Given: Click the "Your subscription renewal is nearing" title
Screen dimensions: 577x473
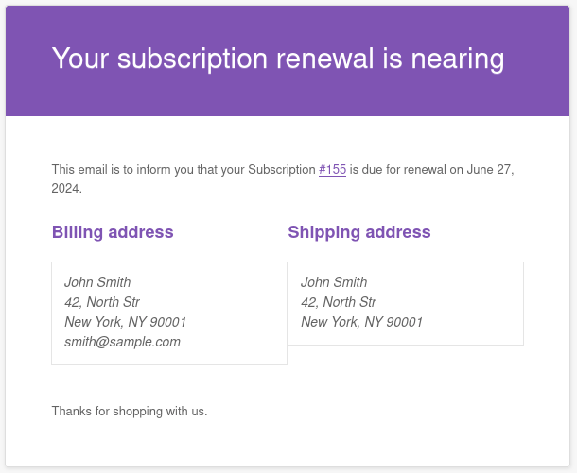Looking at the screenshot, I should [x=277, y=59].
